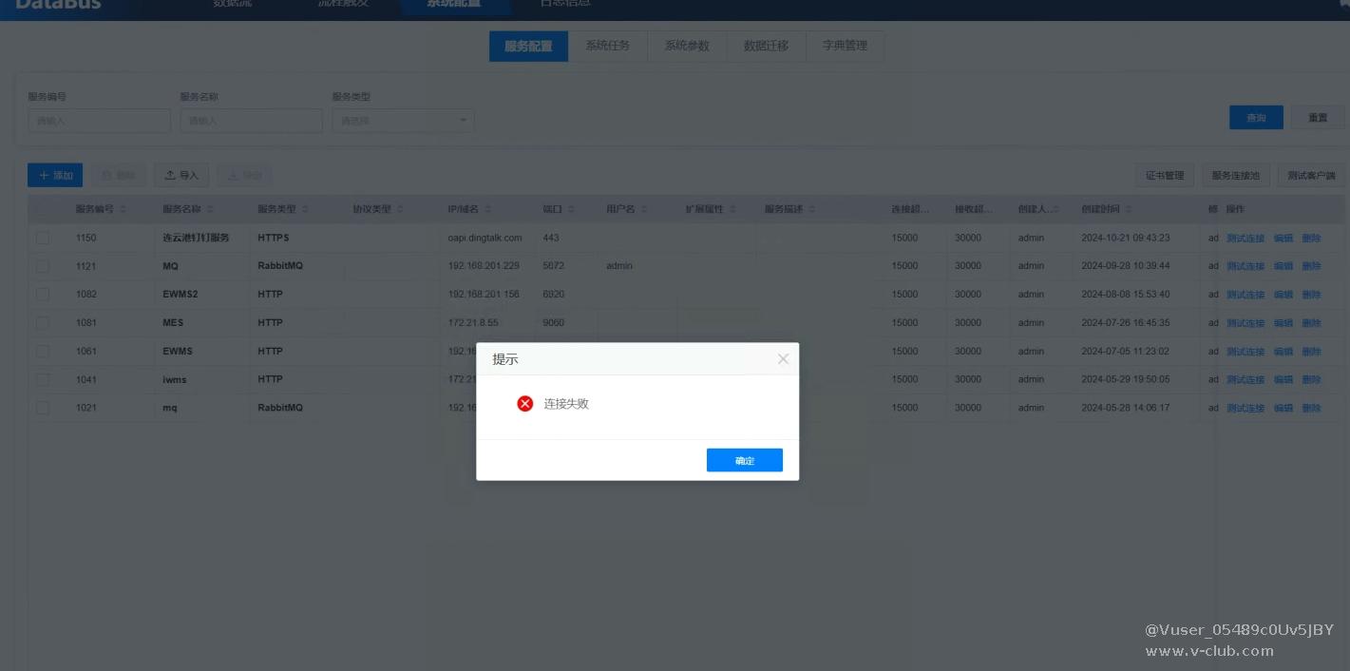
Task: Edit service 1081 row
Action: tap(1283, 323)
